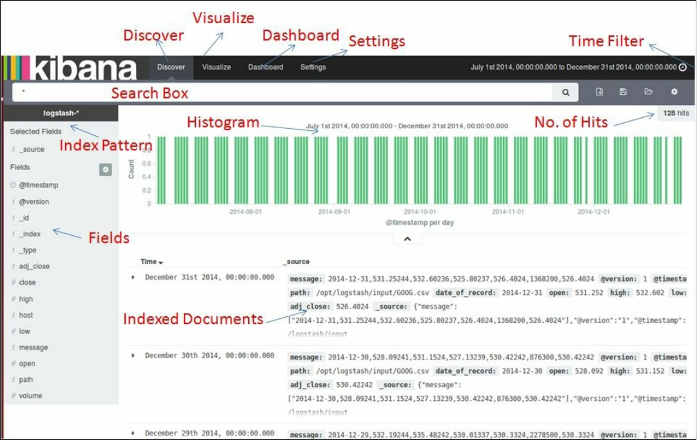
Task: Click the Kibana logo
Action: (x=70, y=68)
